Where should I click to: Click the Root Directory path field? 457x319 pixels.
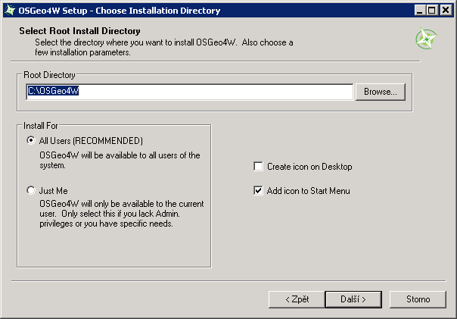(189, 92)
